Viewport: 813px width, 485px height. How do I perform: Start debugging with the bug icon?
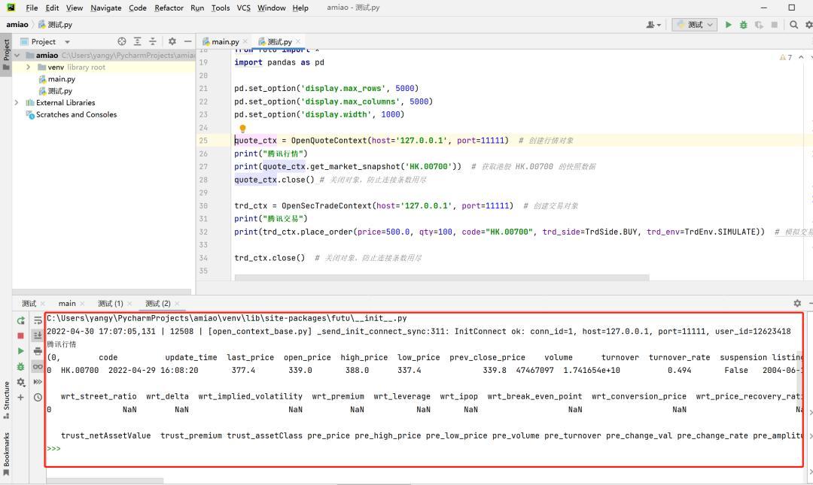742,25
